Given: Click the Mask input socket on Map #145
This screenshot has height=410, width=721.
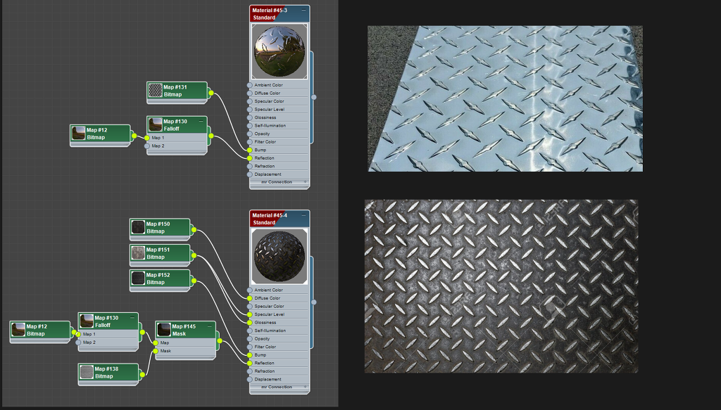Looking at the screenshot, I should pyautogui.click(x=156, y=351).
